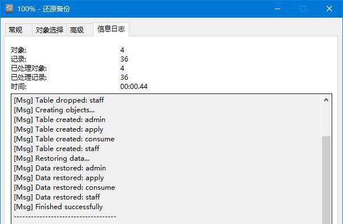
Task: Select the 信息日志 tab
Action: coord(111,29)
